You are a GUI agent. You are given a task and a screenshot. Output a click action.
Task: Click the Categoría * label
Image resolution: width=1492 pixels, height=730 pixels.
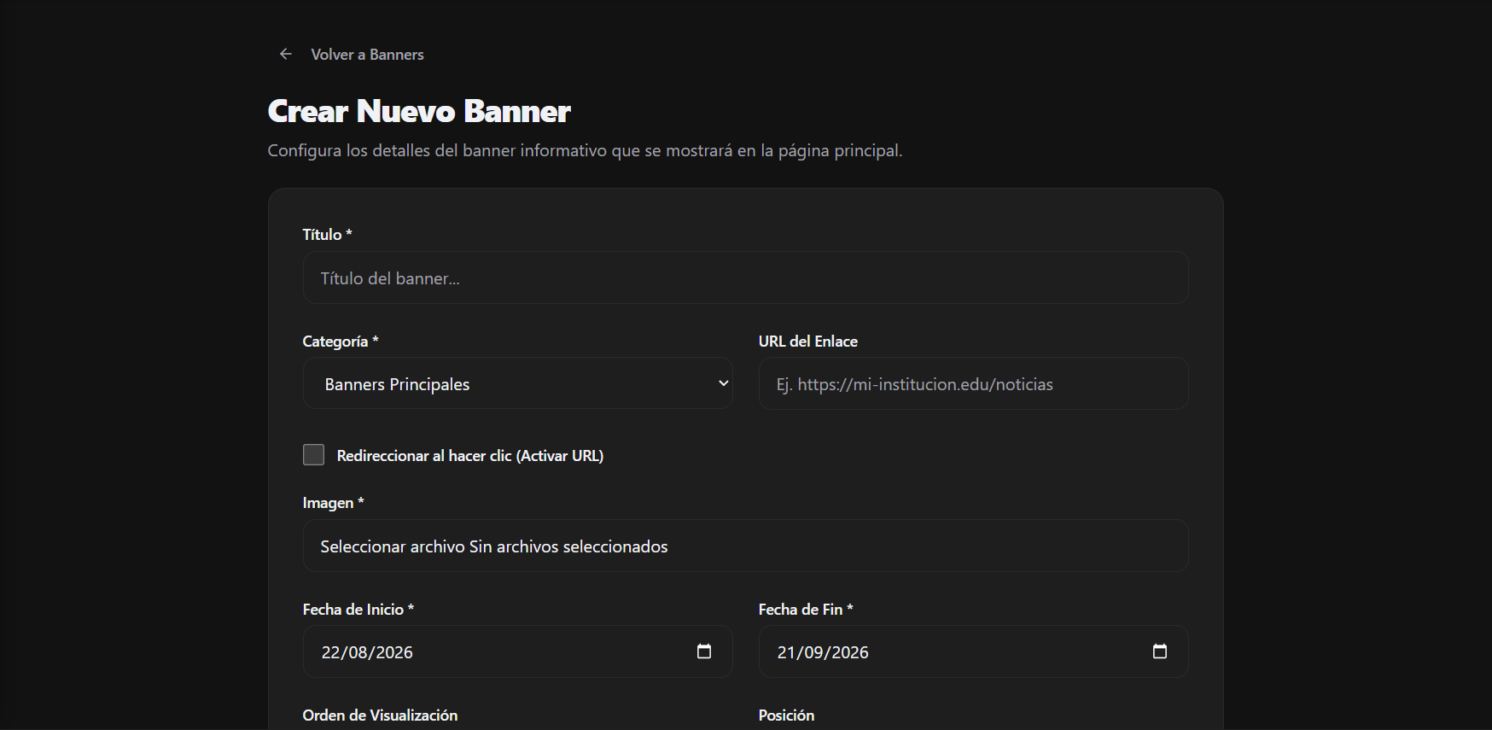341,342
